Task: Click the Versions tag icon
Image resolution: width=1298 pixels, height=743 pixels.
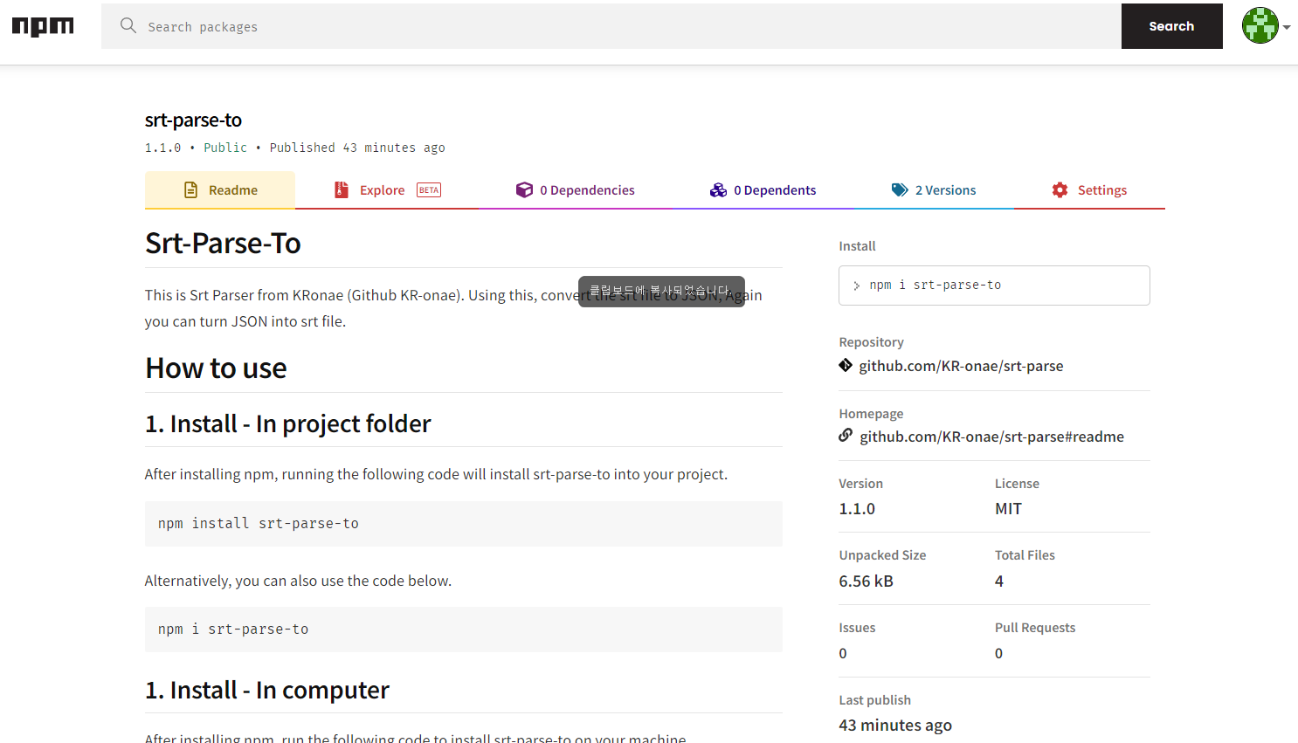Action: click(x=900, y=189)
